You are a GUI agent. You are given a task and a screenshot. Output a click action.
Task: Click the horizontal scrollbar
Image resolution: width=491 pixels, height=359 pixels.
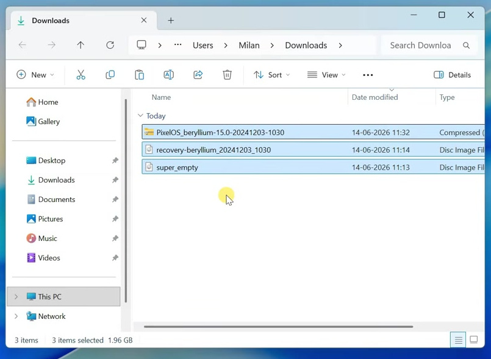[278, 327]
